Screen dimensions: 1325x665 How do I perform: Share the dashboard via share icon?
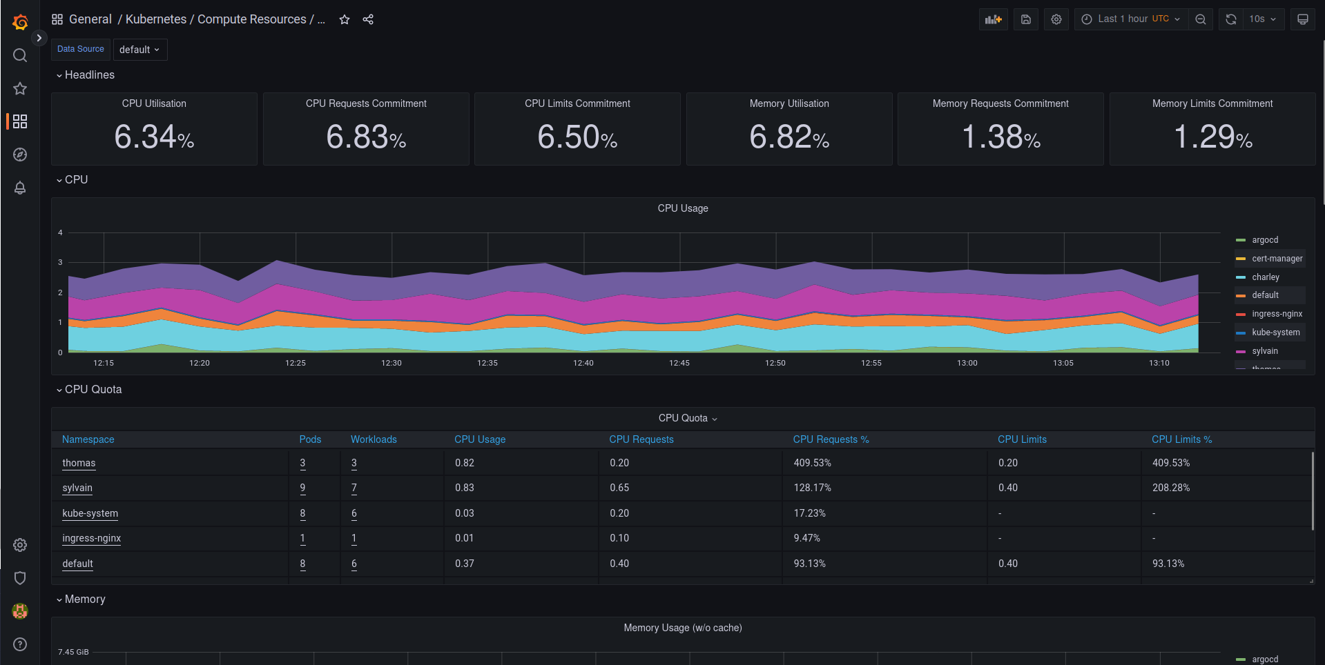368,19
